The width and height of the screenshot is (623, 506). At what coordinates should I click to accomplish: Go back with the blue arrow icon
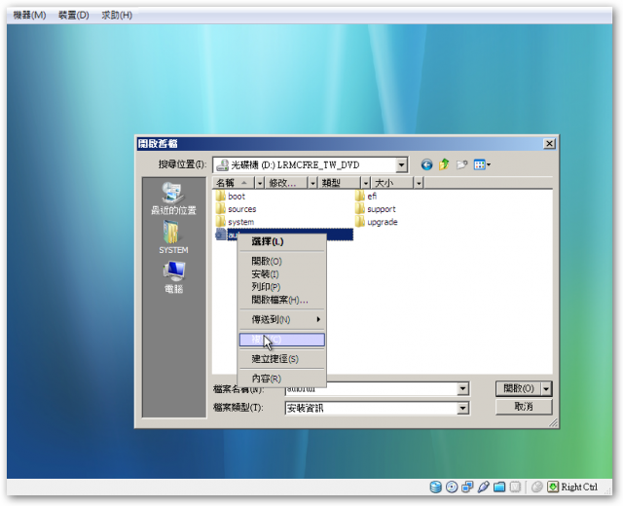pos(426,164)
